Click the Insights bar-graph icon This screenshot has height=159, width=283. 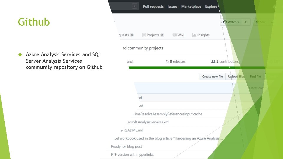[x=194, y=35]
